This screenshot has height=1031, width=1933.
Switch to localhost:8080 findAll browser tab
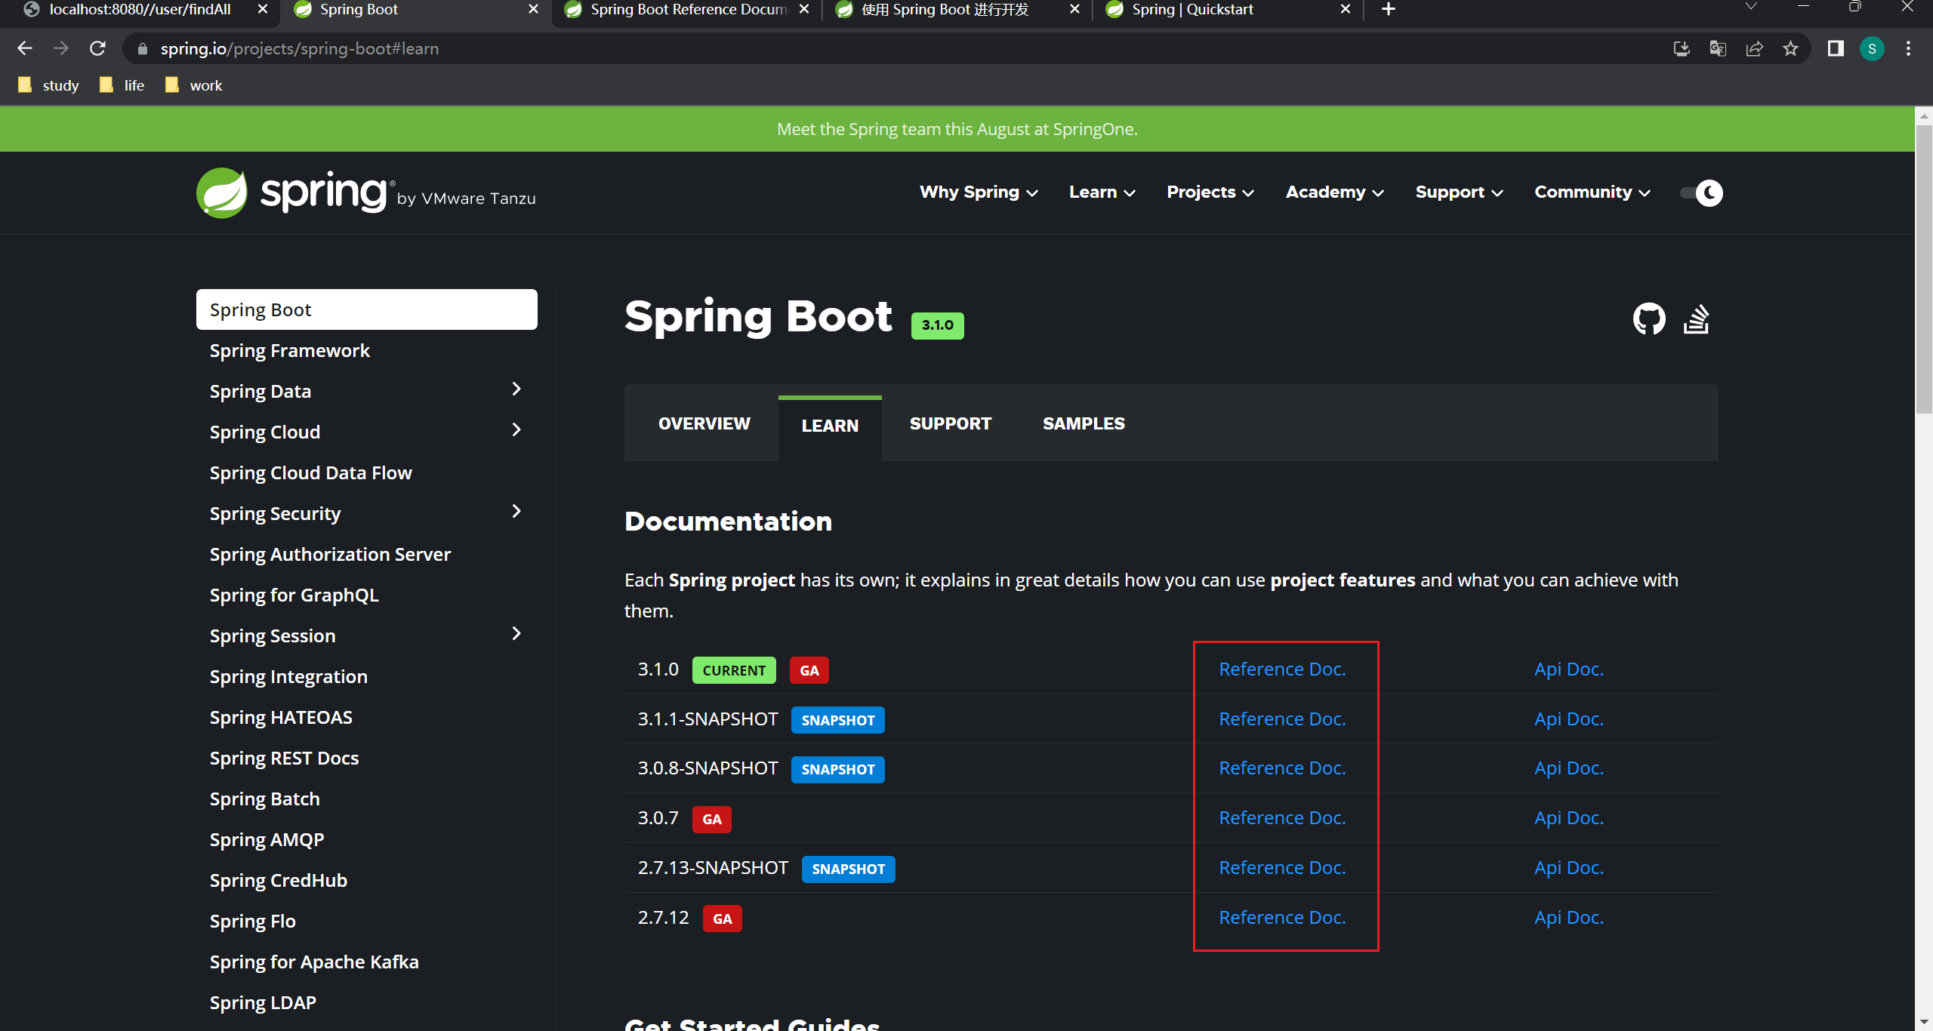140,10
